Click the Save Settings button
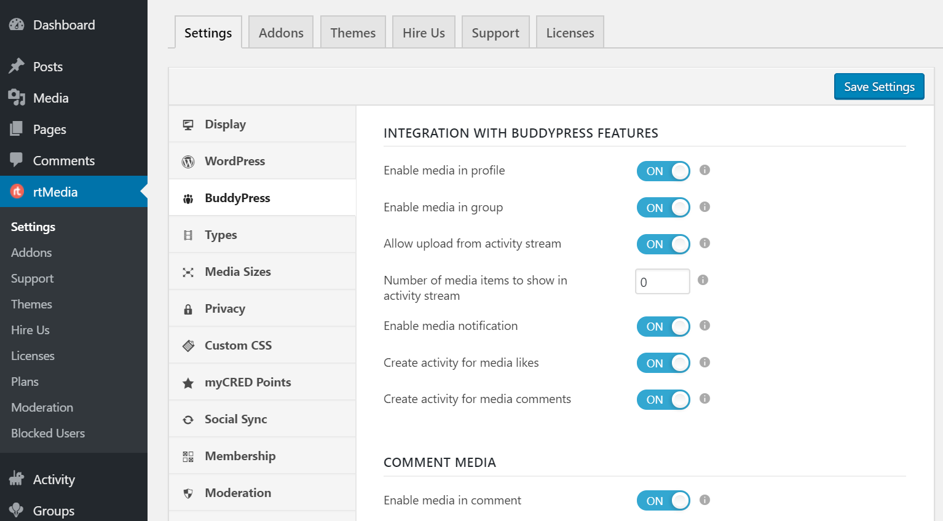The width and height of the screenshot is (943, 521). [878, 86]
